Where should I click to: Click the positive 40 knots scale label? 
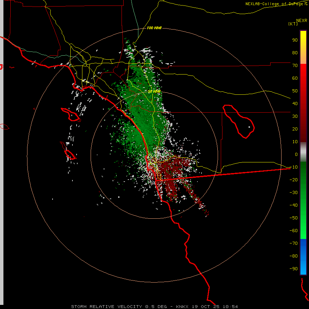click(295, 103)
